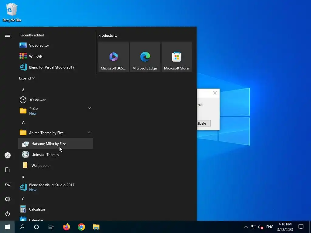Open the Recycle Bin desktop icon
311x233 pixels.
click(12, 12)
